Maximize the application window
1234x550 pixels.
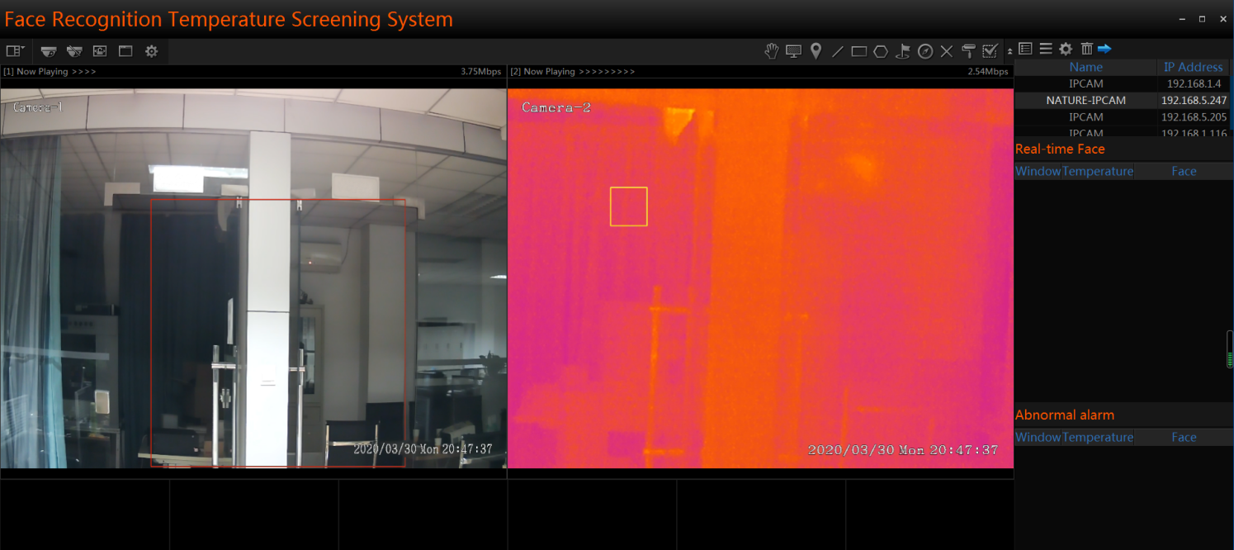(x=1202, y=19)
